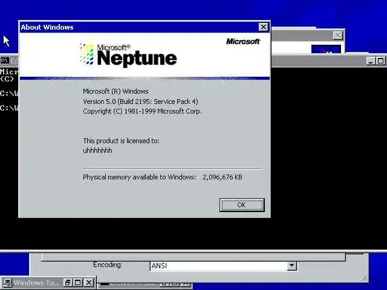Close the greyed dialog behind About Windows
387x290 pixels.
pos(337,36)
